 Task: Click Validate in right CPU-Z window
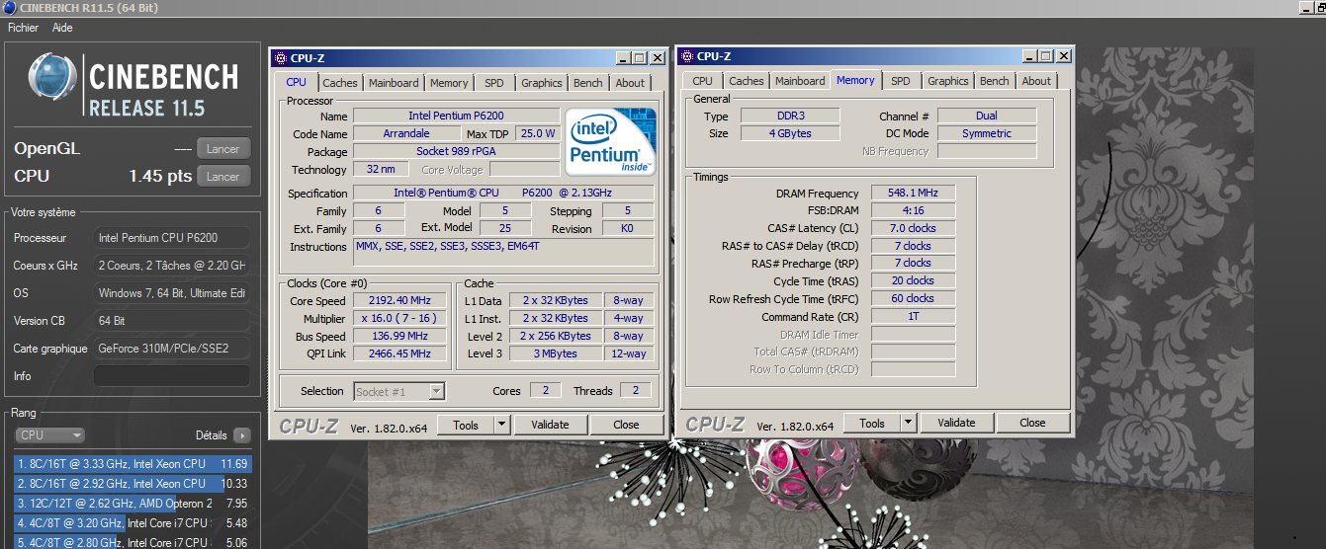coord(956,423)
